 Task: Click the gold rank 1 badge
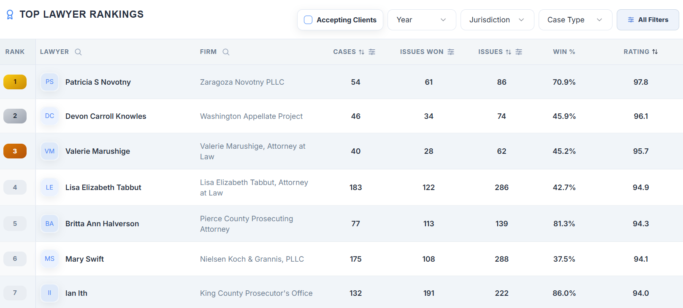15,82
